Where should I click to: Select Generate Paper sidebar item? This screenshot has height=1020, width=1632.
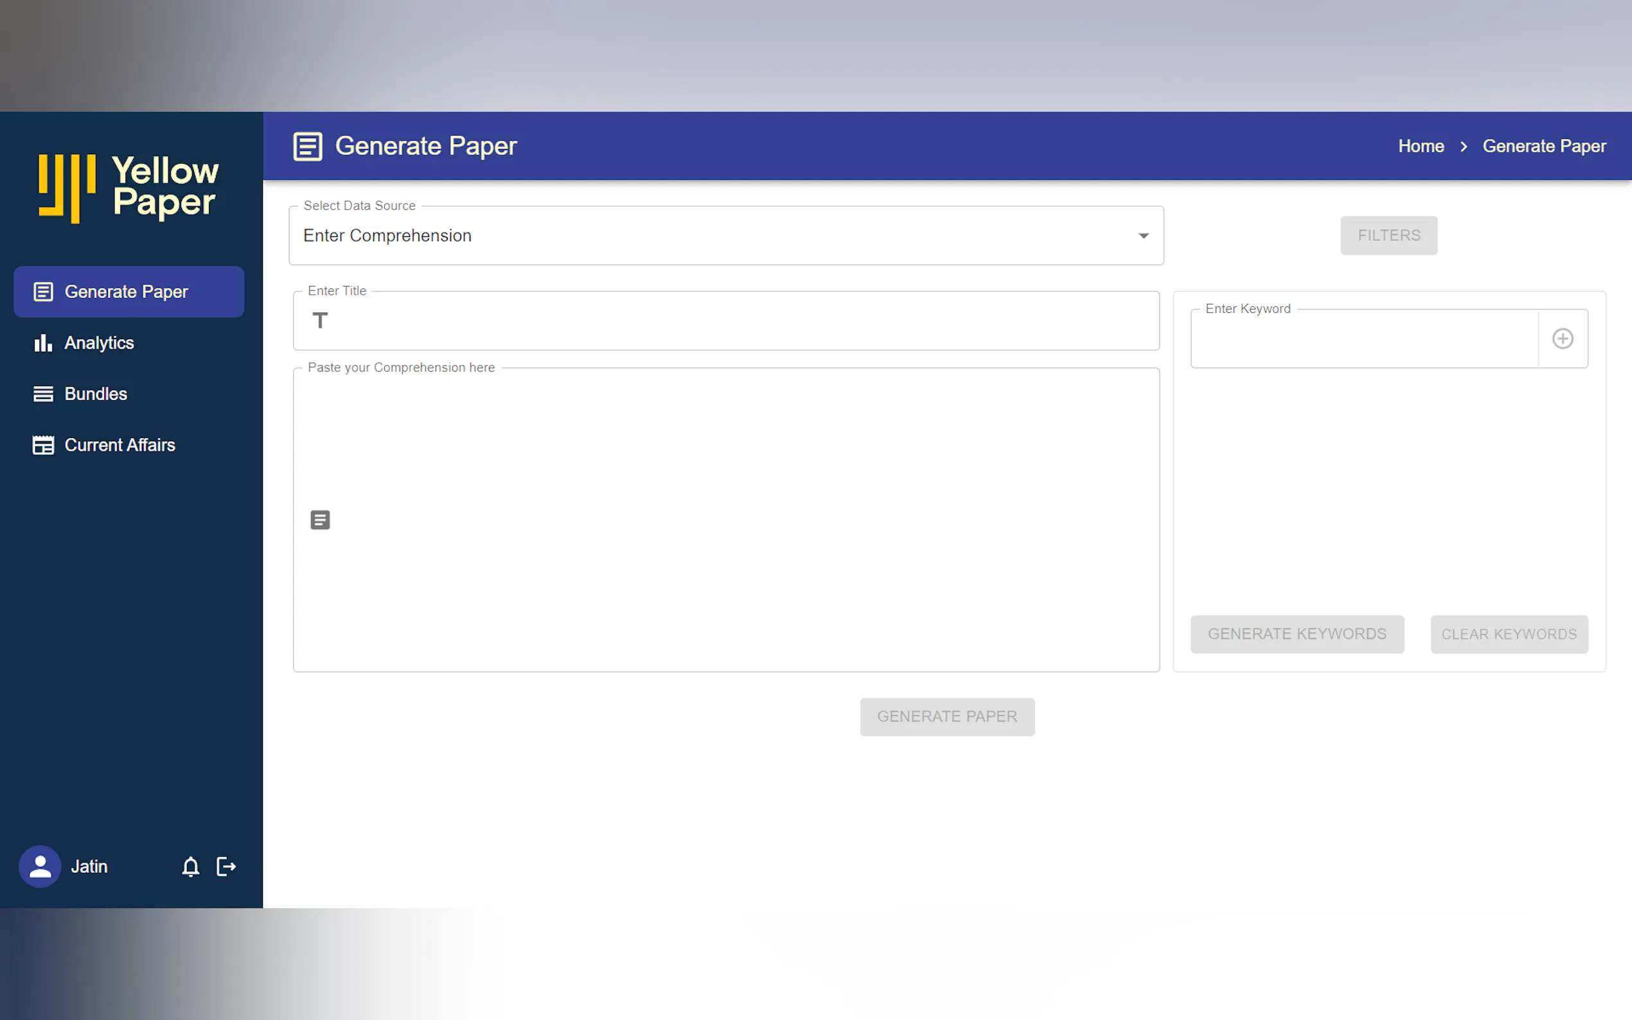[x=126, y=292]
